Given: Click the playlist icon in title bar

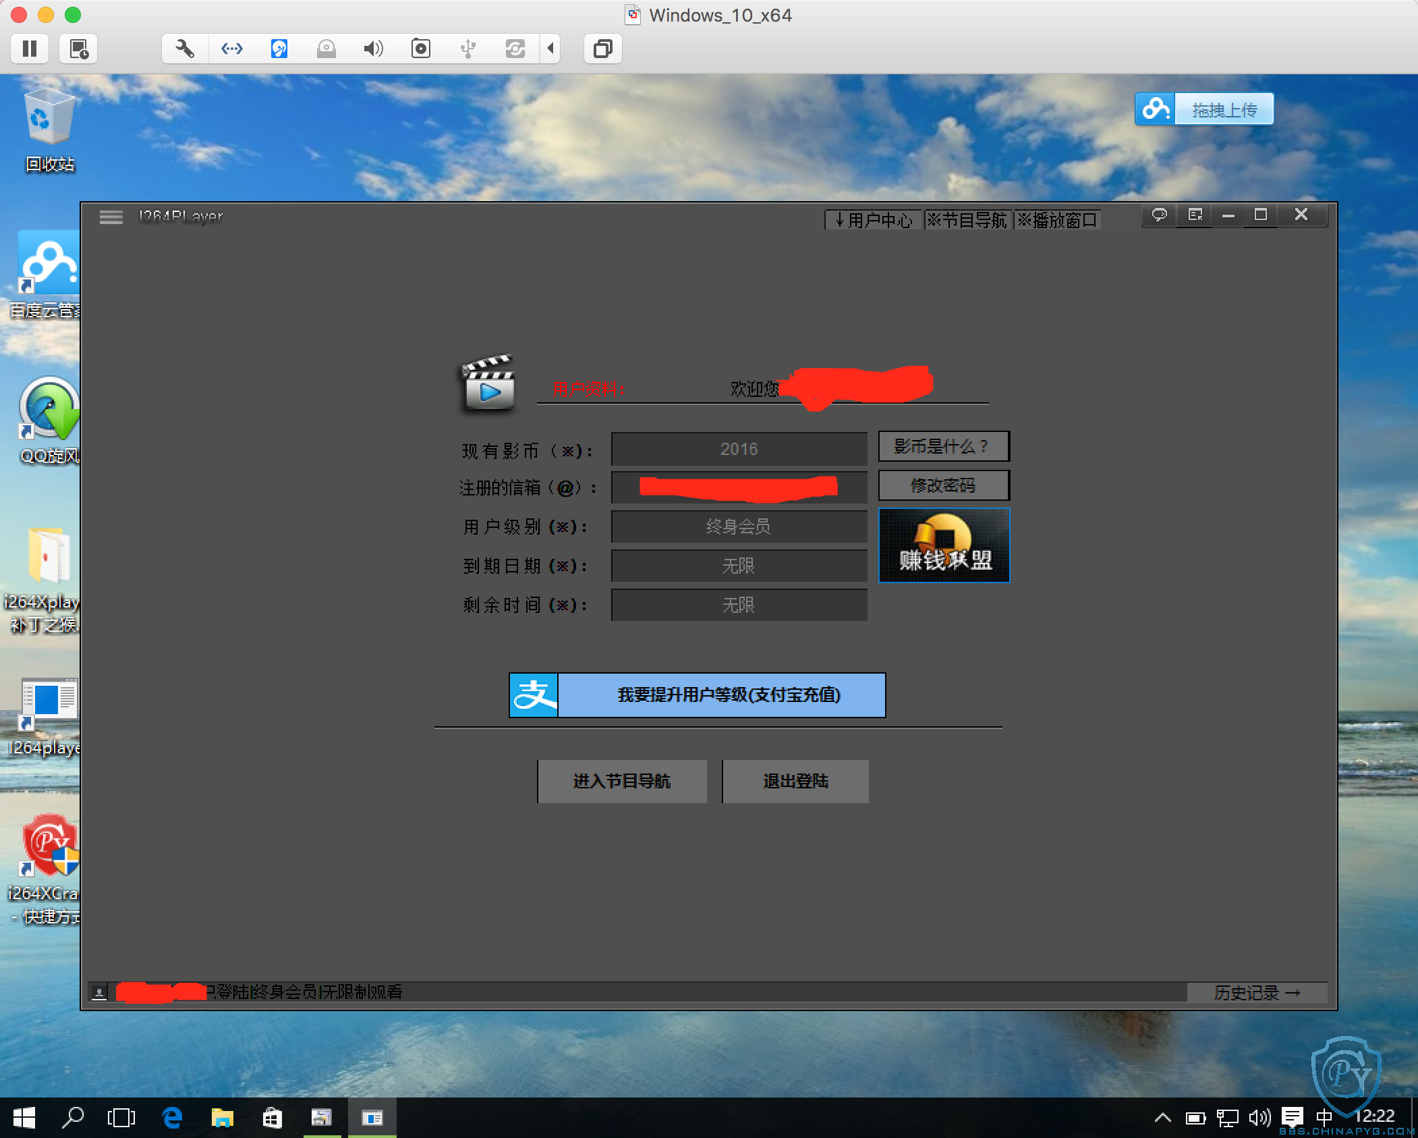Looking at the screenshot, I should click(1195, 215).
